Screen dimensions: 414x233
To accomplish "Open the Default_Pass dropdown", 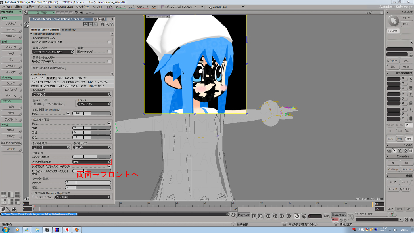I will 226,7.
